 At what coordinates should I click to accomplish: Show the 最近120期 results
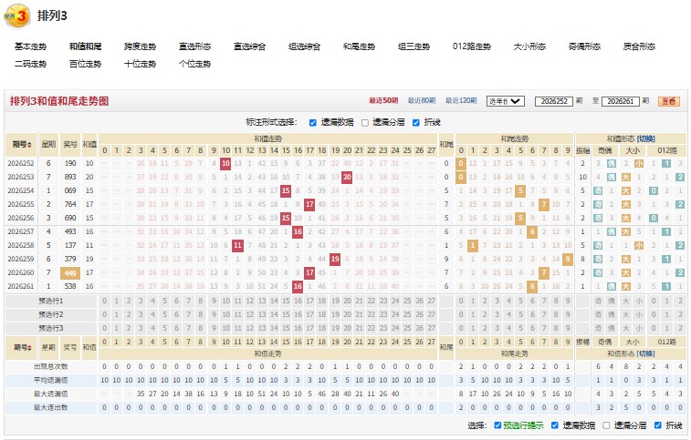coord(461,101)
